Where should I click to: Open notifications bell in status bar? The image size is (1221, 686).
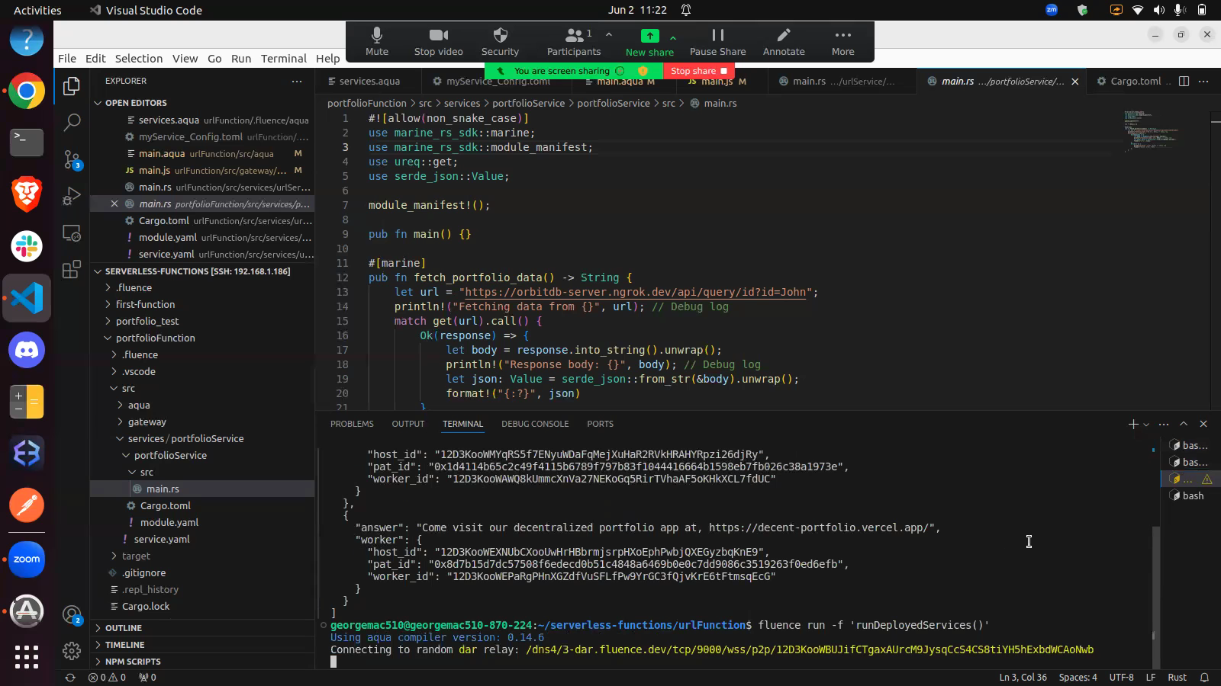pos(1205,677)
